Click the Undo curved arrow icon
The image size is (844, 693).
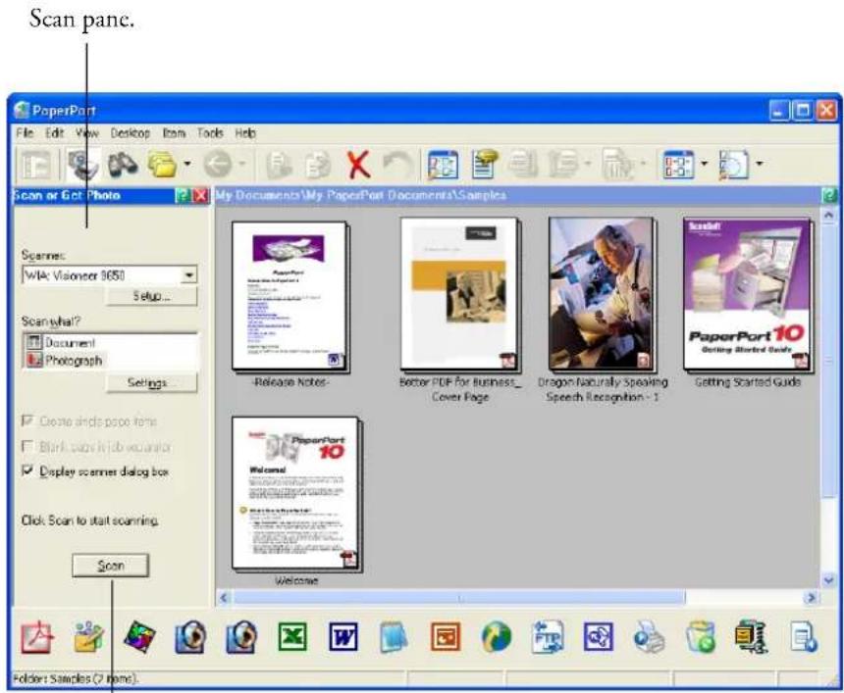click(x=396, y=164)
